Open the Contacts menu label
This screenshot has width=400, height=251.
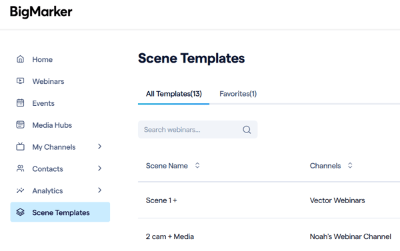47,169
